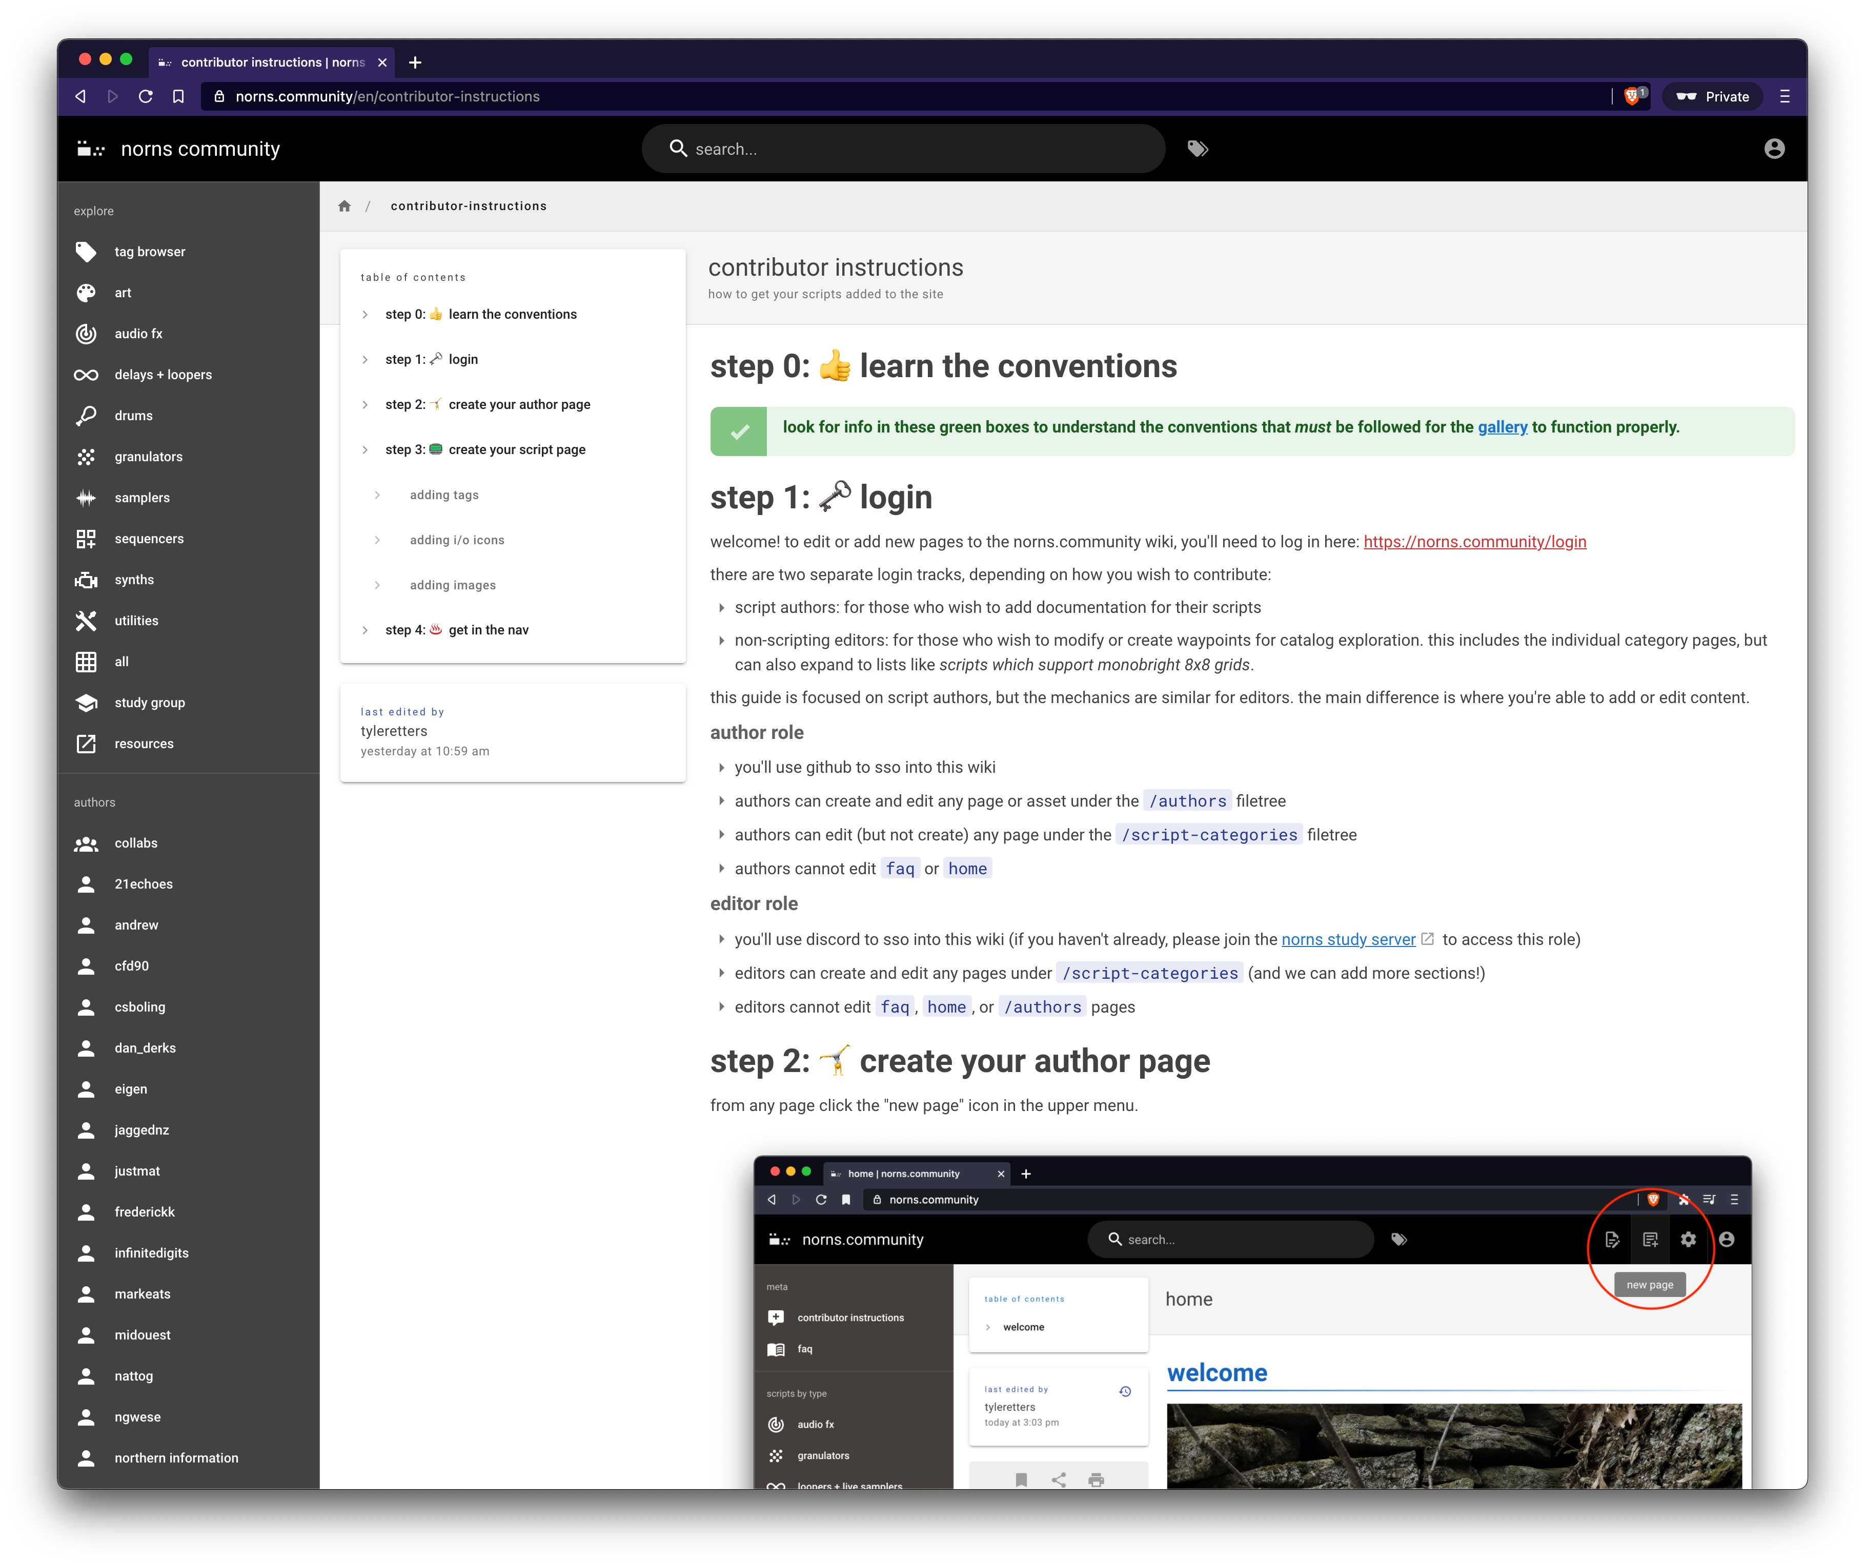This screenshot has height=1565, width=1865.
Task: Open the collabs group icon
Action: (86, 843)
